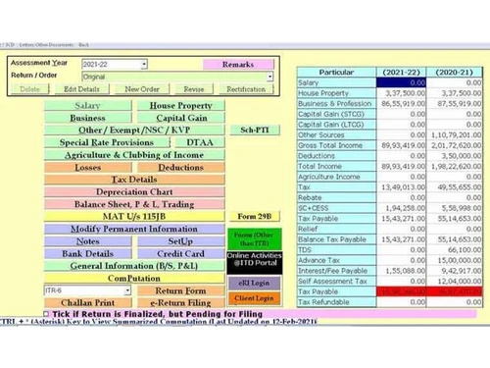Open the Assessment Year dropdown
Screen dimensions: 490x368
pos(144,64)
